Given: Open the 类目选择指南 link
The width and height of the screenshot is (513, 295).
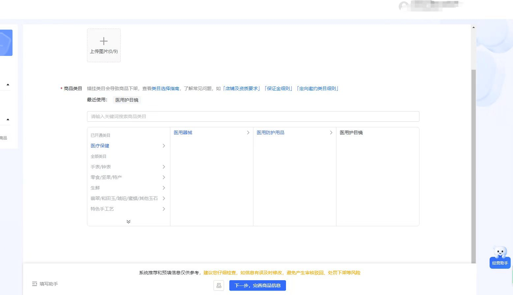Looking at the screenshot, I should tap(165, 88).
